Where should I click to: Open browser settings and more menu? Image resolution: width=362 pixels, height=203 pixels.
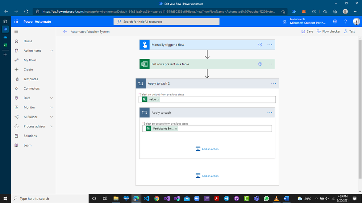pos(355,12)
